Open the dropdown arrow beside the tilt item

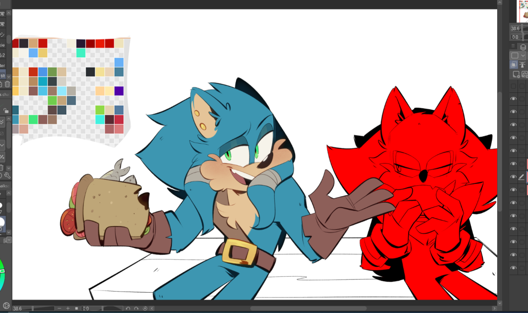(9, 77)
